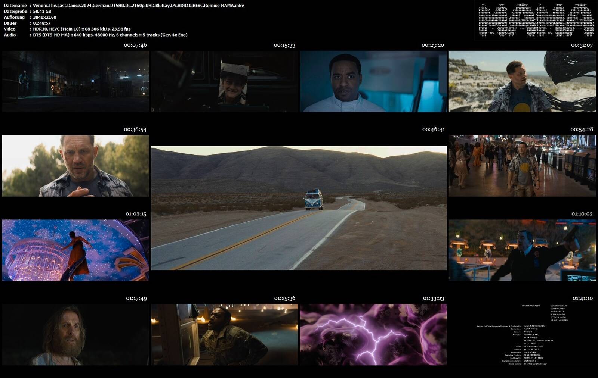This screenshot has height=378, width=598.
Task: Click the Dateigröße label
Action: pyautogui.click(x=15, y=12)
